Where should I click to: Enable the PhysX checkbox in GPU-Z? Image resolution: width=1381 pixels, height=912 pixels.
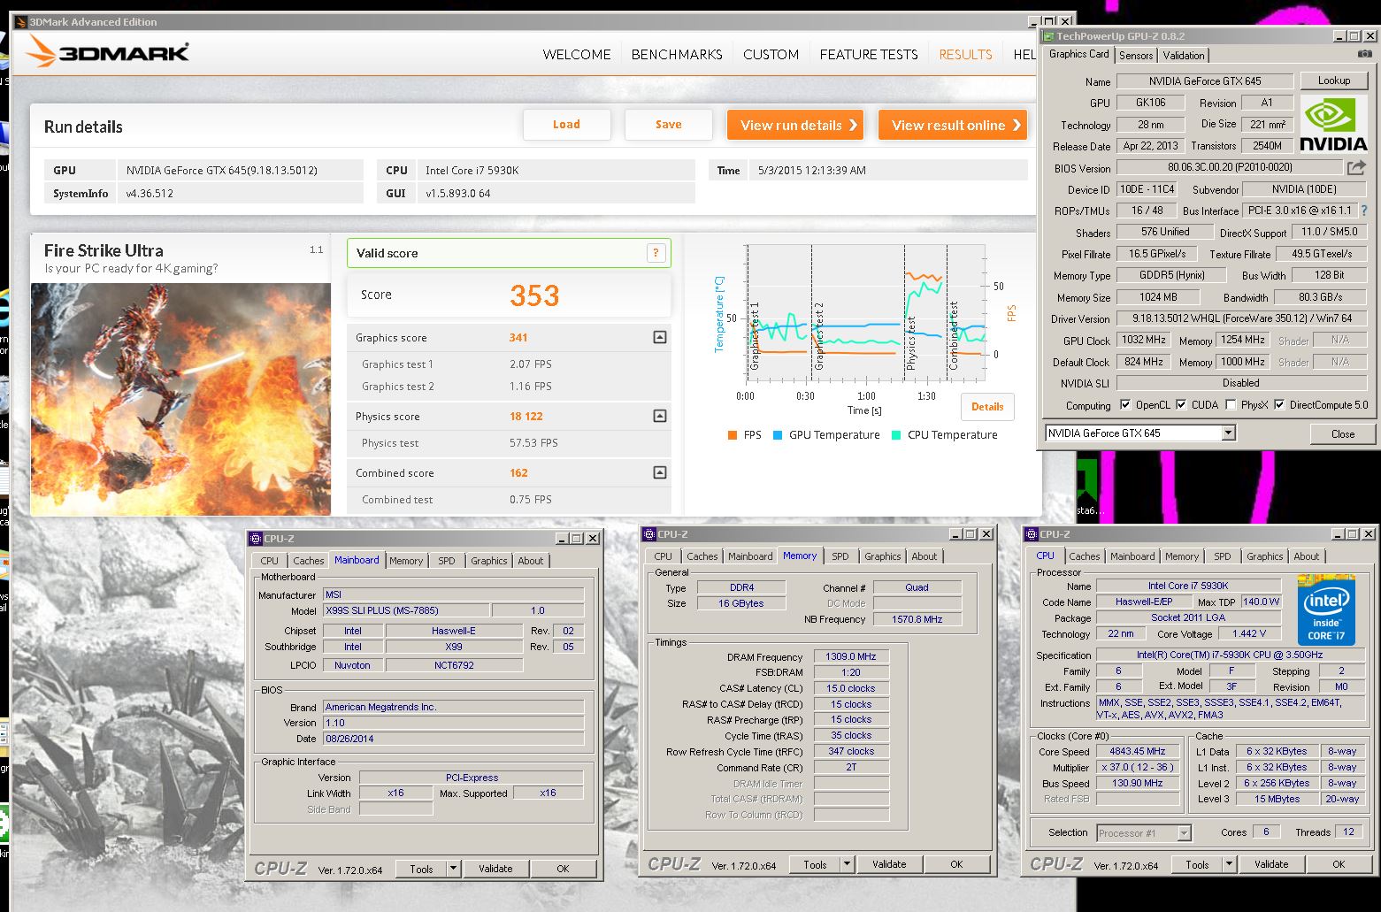(1231, 405)
